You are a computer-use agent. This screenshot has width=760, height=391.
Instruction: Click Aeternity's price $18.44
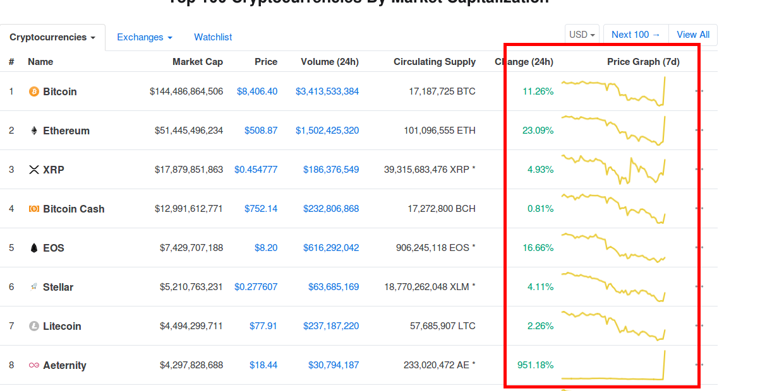(263, 365)
